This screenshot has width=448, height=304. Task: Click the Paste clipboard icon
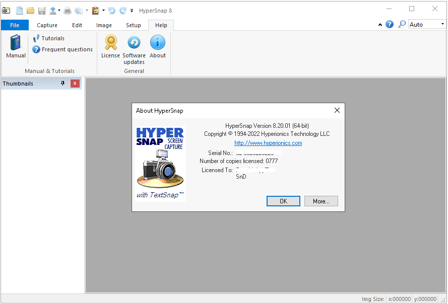tap(95, 11)
